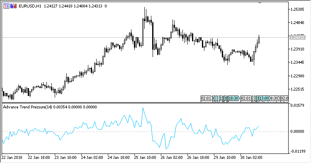Image resolution: width=311 pixels, height=163 pixels.
Task: Click the 1.23445 price scale value
Action: click(x=297, y=62)
